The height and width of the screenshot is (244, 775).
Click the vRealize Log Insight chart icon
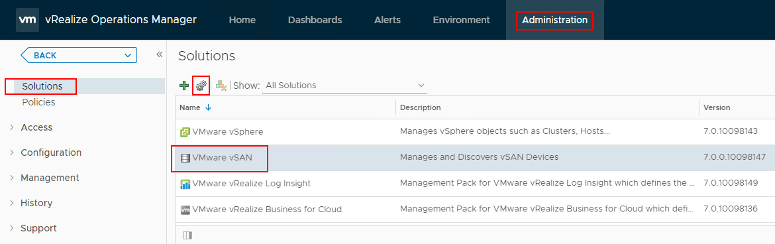point(185,184)
